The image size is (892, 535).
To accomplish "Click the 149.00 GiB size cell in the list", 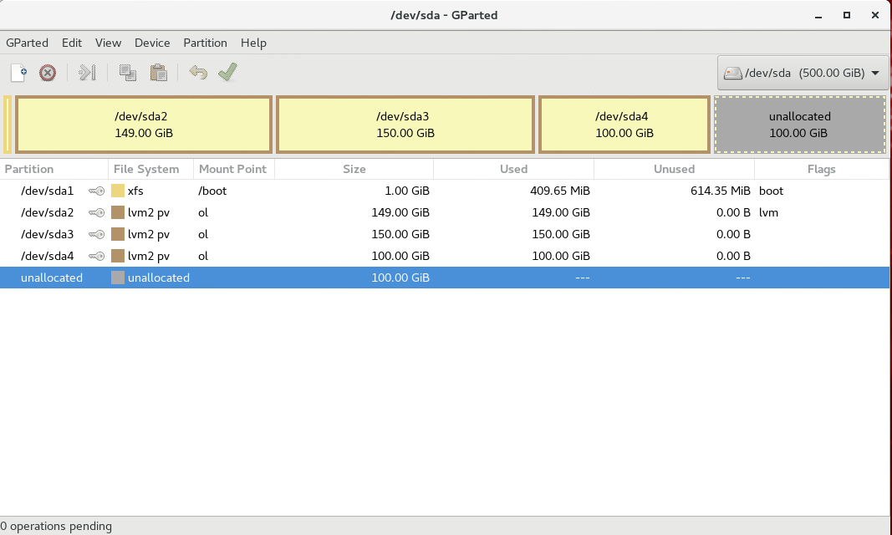I will 400,212.
